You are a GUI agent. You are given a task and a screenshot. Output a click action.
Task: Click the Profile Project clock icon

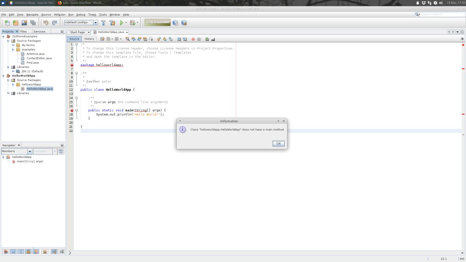(x=176, y=23)
